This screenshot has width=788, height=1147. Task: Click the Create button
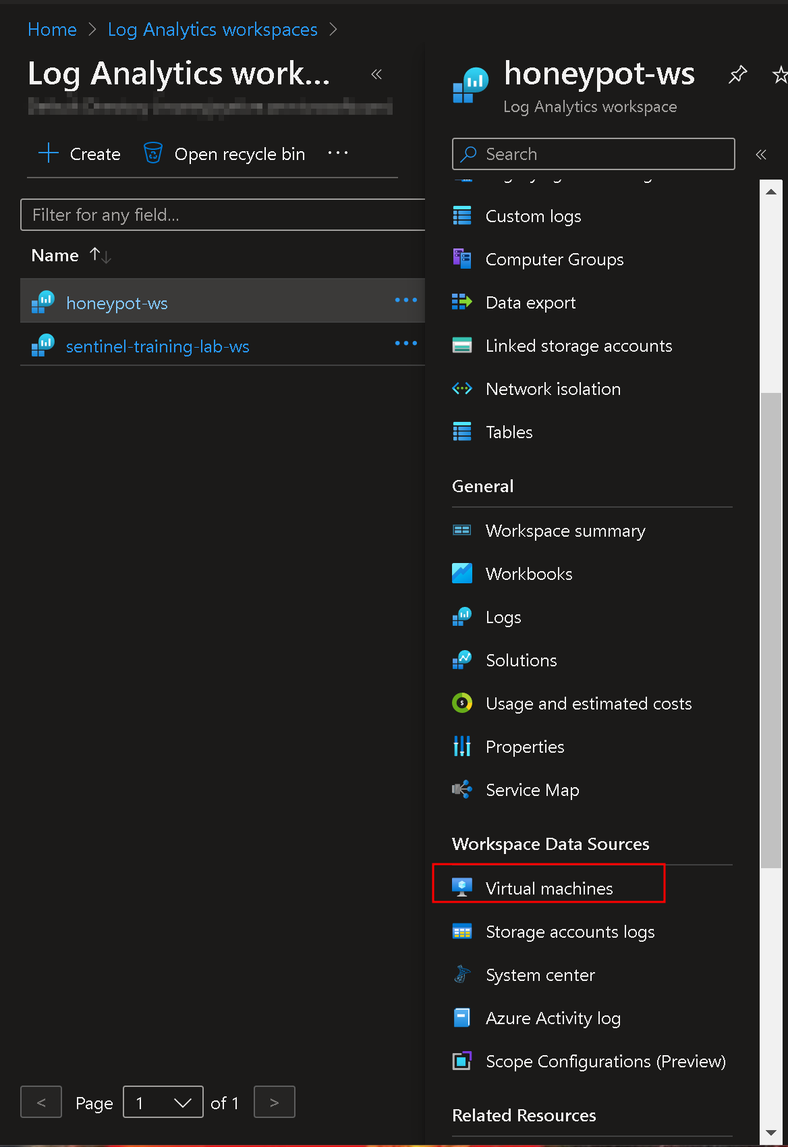[x=80, y=154]
